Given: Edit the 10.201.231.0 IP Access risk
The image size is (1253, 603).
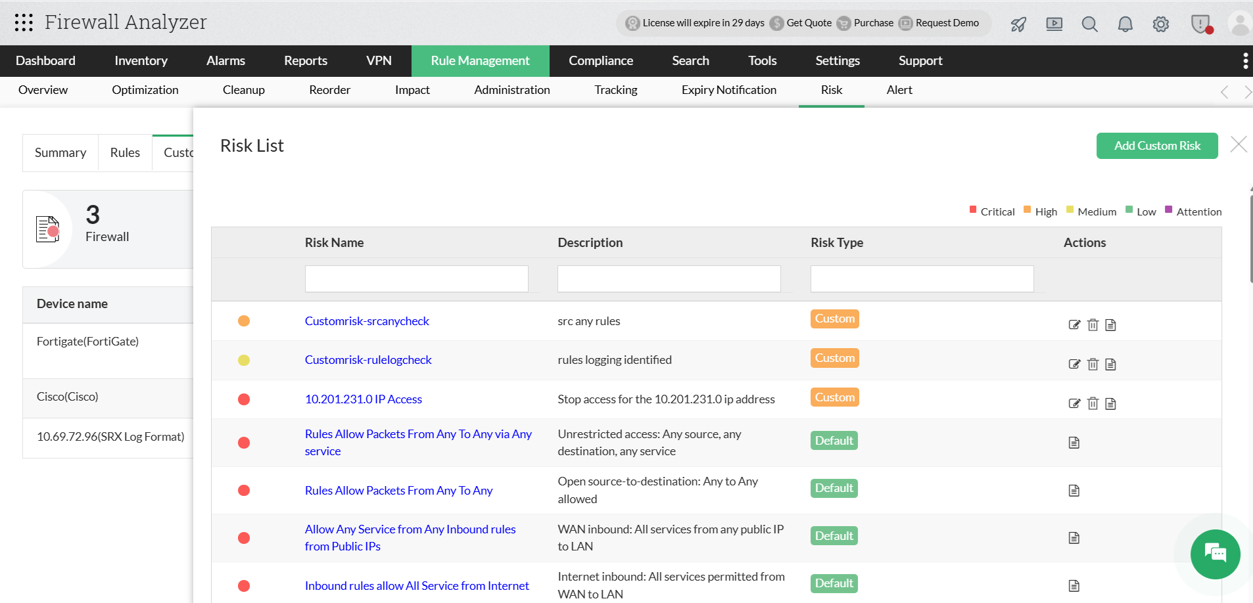Looking at the screenshot, I should [x=1074, y=403].
